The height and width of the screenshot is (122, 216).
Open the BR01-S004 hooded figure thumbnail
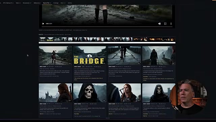point(159,56)
